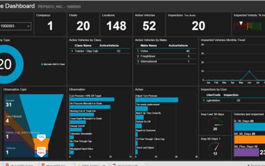This screenshot has width=265, height=166.
Task: Select the Tire needs replacement bar
Action: point(142,109)
